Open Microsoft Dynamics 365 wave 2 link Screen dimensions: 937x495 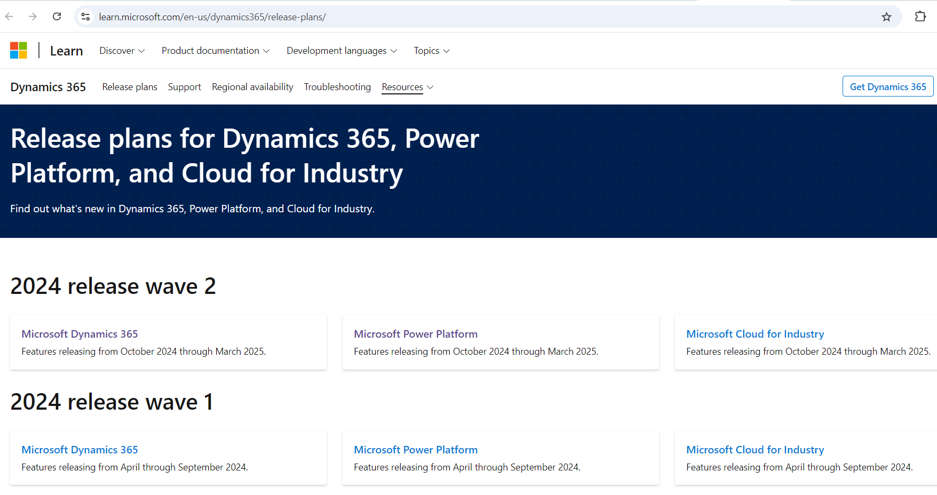click(x=80, y=334)
